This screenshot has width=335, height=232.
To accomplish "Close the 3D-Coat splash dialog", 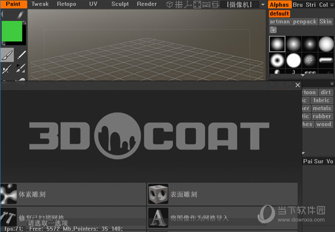I will [x=298, y=85].
